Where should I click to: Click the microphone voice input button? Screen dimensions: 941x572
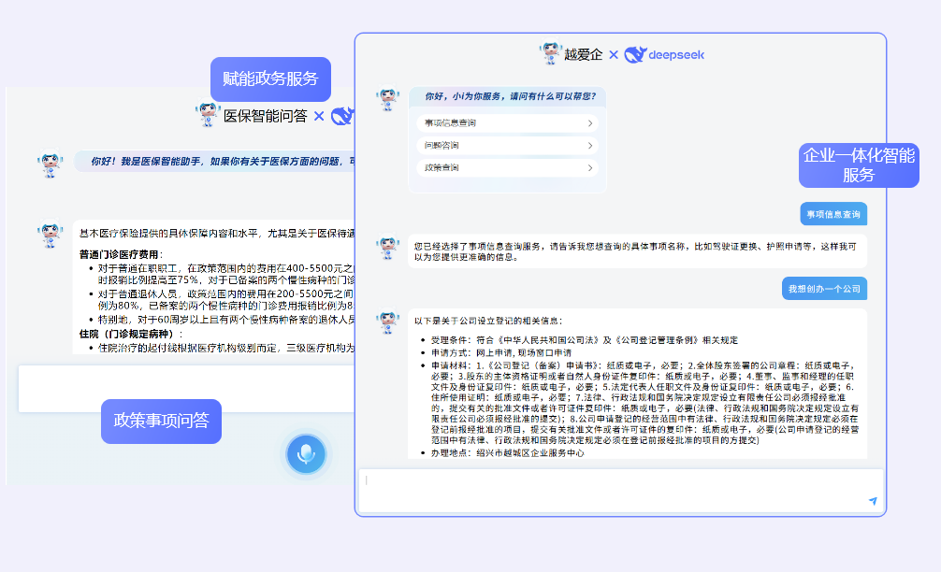click(306, 453)
